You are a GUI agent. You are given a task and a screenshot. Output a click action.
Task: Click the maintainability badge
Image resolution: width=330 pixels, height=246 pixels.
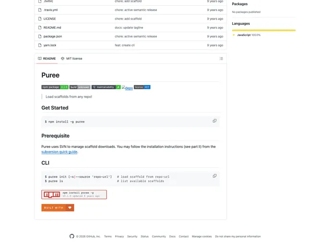[106, 87]
